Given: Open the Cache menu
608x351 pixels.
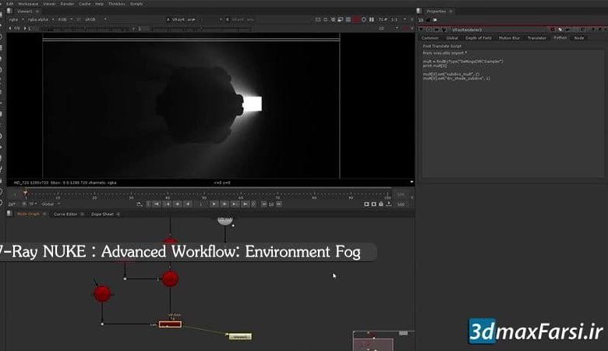Looking at the screenshot, I should pyautogui.click(x=84, y=3).
